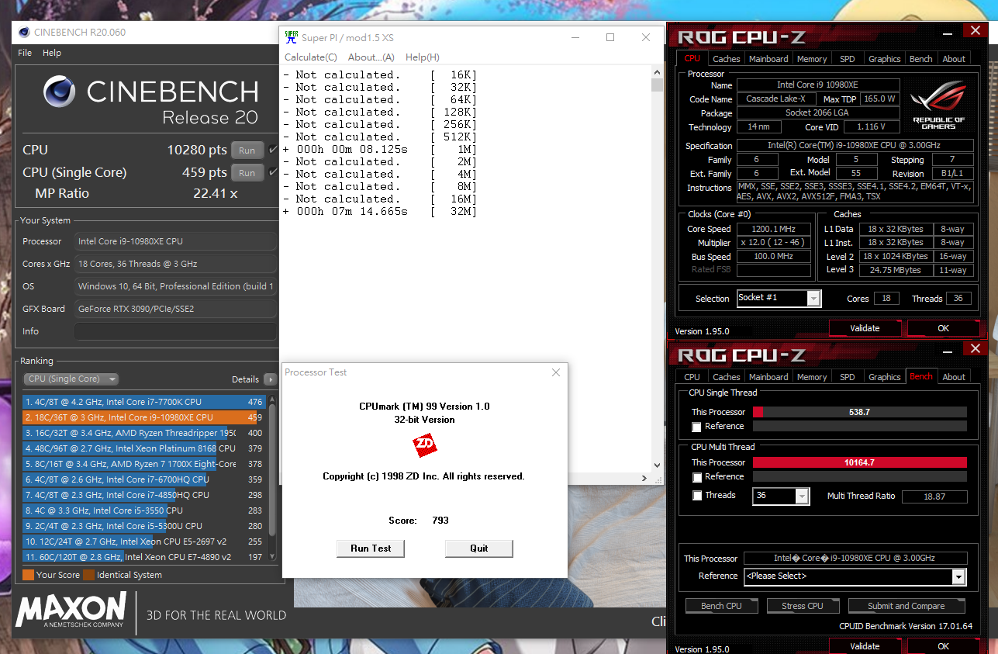Viewport: 998px width, 654px height.
Task: Click Stress CPU button
Action: [803, 606]
